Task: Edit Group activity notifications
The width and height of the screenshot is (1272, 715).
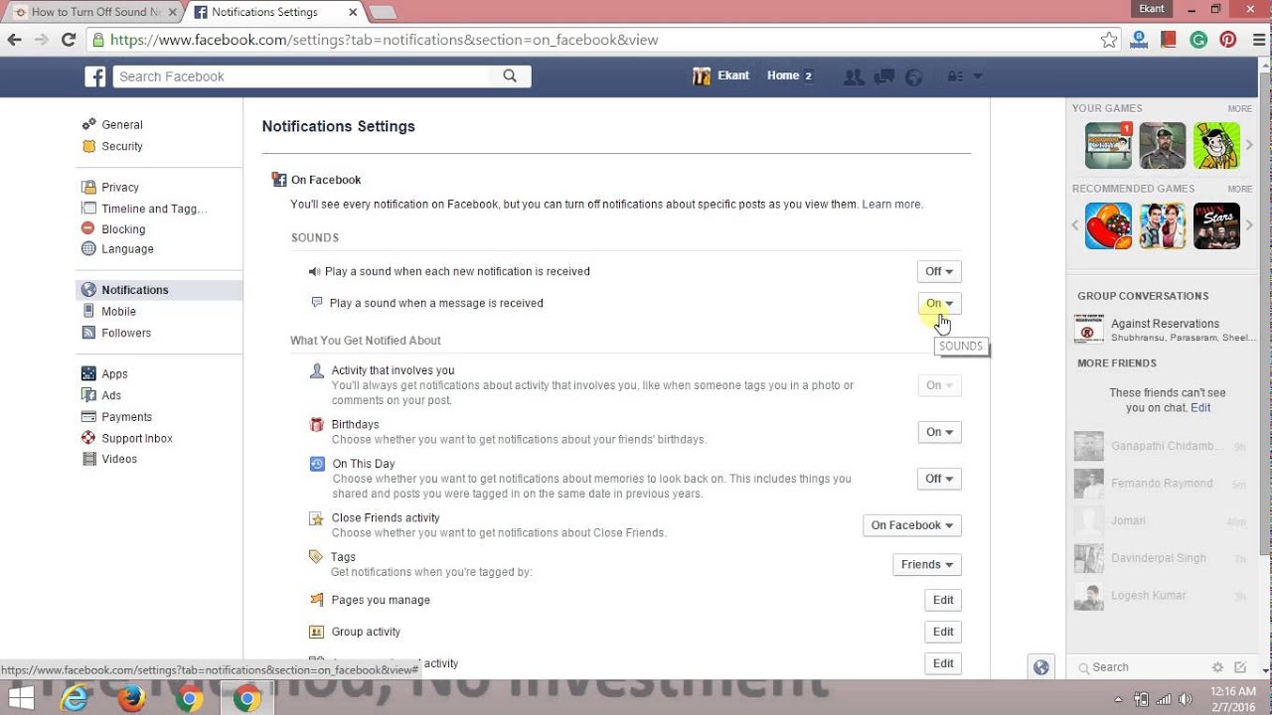Action: click(943, 632)
